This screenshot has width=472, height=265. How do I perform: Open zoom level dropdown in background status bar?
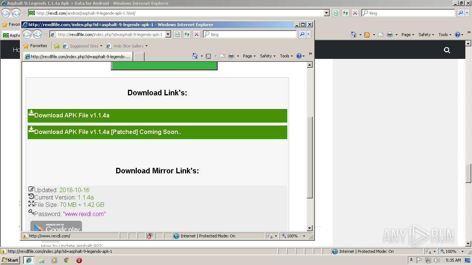click(462, 251)
